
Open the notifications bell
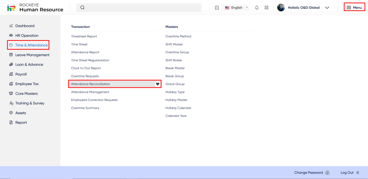click(x=257, y=8)
